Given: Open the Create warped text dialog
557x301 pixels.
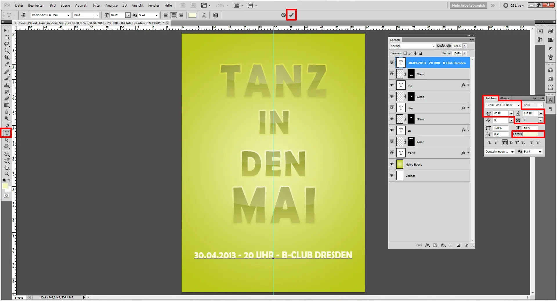Looking at the screenshot, I should 204,15.
